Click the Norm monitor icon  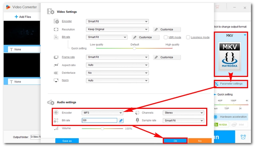pyautogui.click(x=56, y=80)
